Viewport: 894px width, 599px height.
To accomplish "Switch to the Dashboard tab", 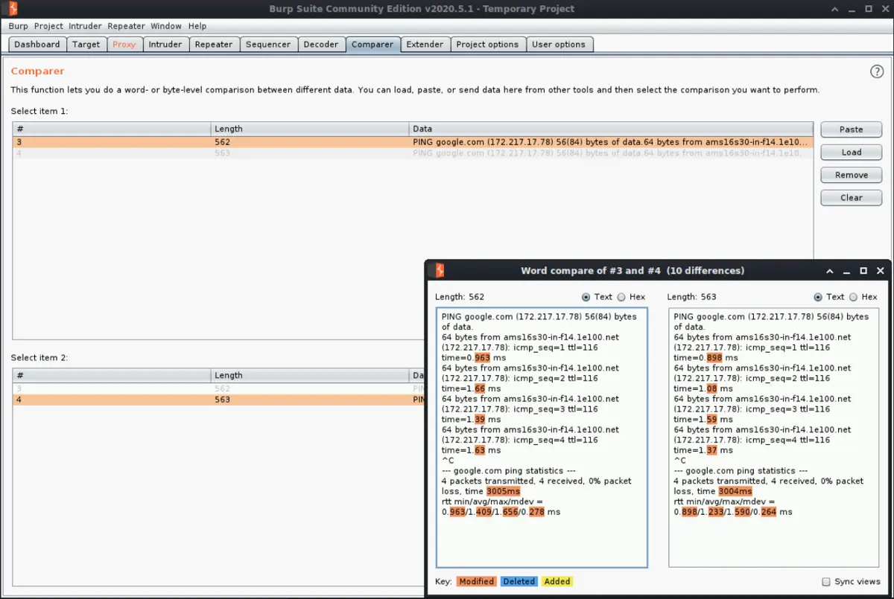I will coord(37,45).
